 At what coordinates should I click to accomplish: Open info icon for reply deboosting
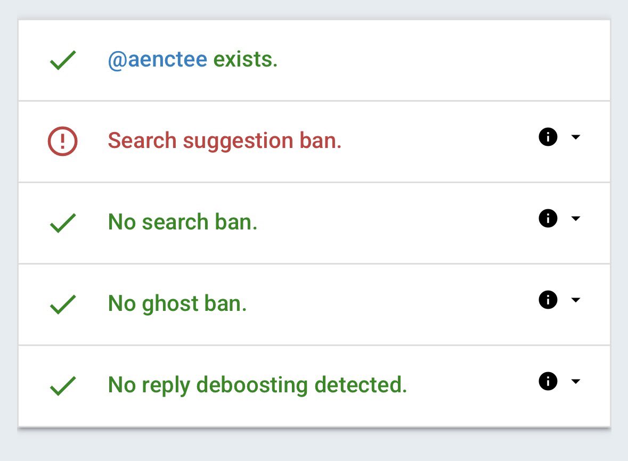[548, 381]
